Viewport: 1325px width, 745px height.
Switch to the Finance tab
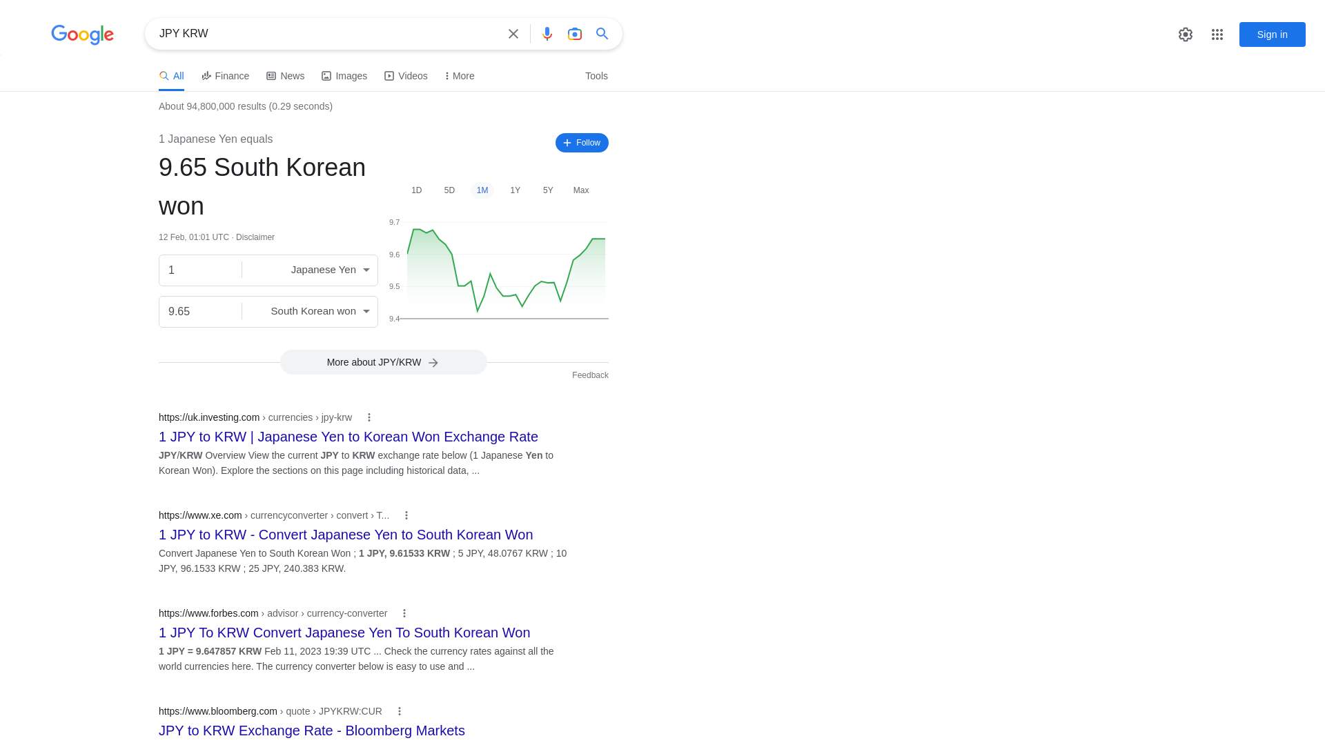225,76
